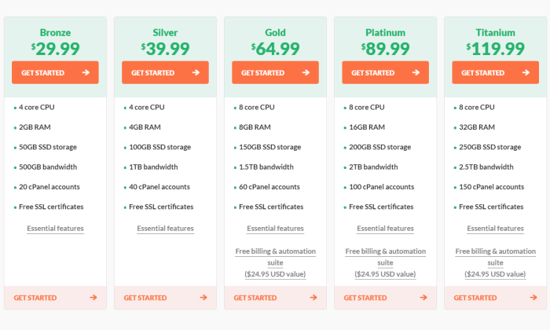
Task: Show Essential features under the Titanium plan
Action: click(x=495, y=229)
